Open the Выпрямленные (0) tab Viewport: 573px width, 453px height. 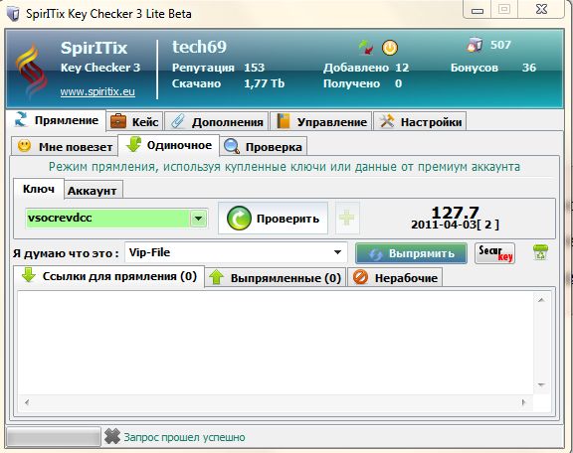276,278
